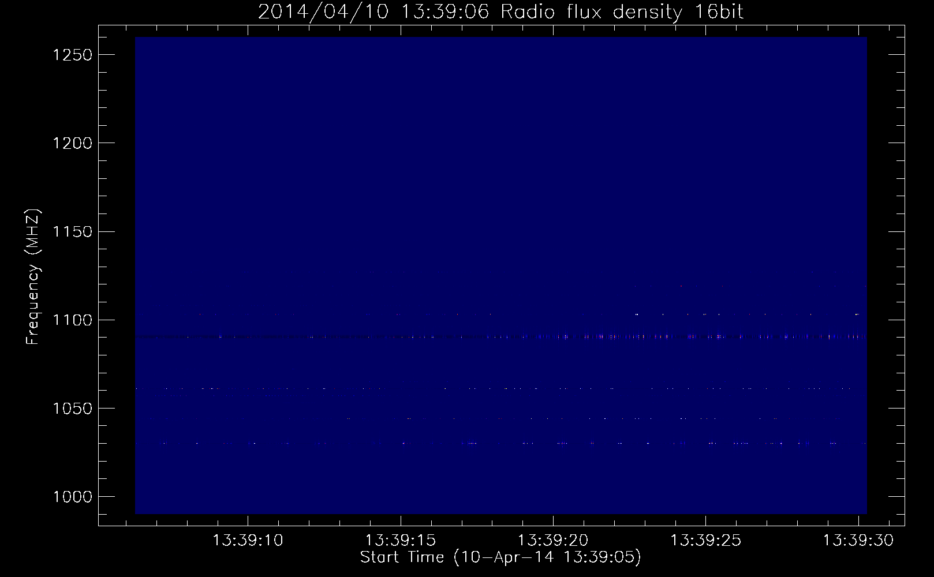Click the 13:39:20 time tick label
The width and height of the screenshot is (934, 577).
pos(553,541)
